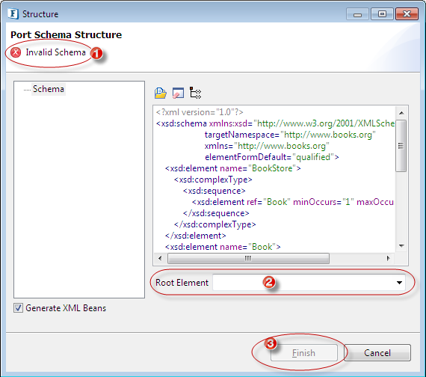Image resolution: width=426 pixels, height=377 pixels.
Task: Click the XML editor's vertical scroll down arrow
Action: [401, 246]
